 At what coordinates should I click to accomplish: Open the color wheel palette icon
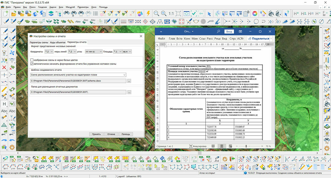coord(255,13)
